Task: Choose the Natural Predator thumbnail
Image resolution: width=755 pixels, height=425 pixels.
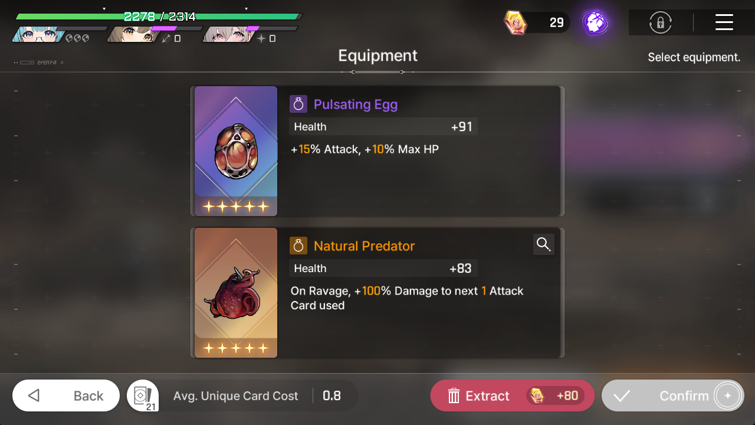Action: pos(236,293)
